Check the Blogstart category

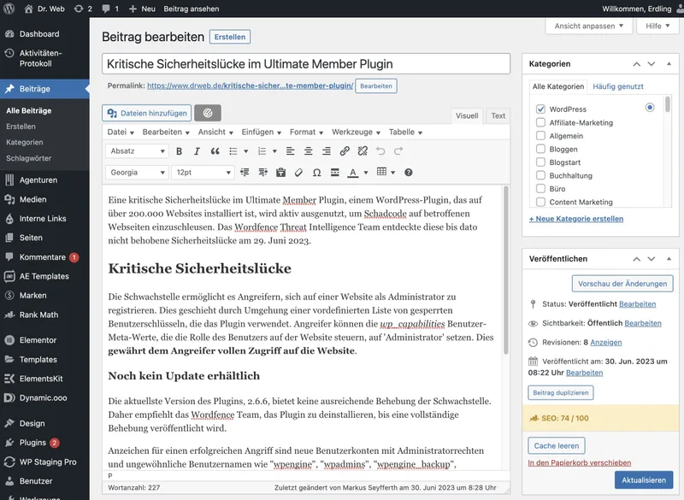click(540, 162)
